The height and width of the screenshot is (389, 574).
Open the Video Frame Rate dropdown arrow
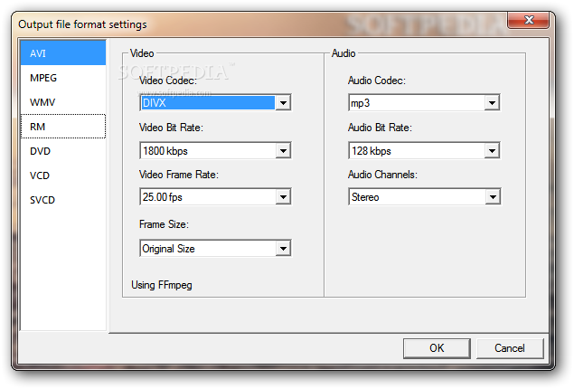pos(283,197)
